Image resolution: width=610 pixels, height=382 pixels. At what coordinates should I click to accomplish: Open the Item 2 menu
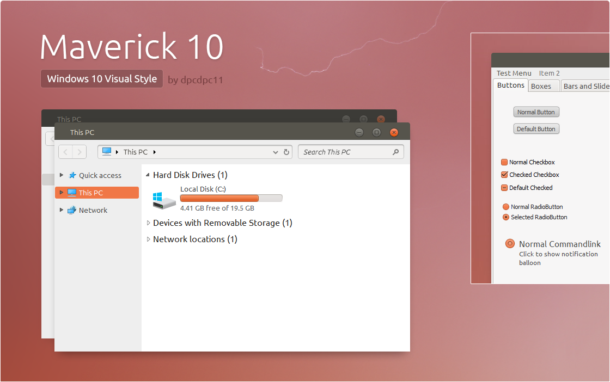(x=550, y=73)
